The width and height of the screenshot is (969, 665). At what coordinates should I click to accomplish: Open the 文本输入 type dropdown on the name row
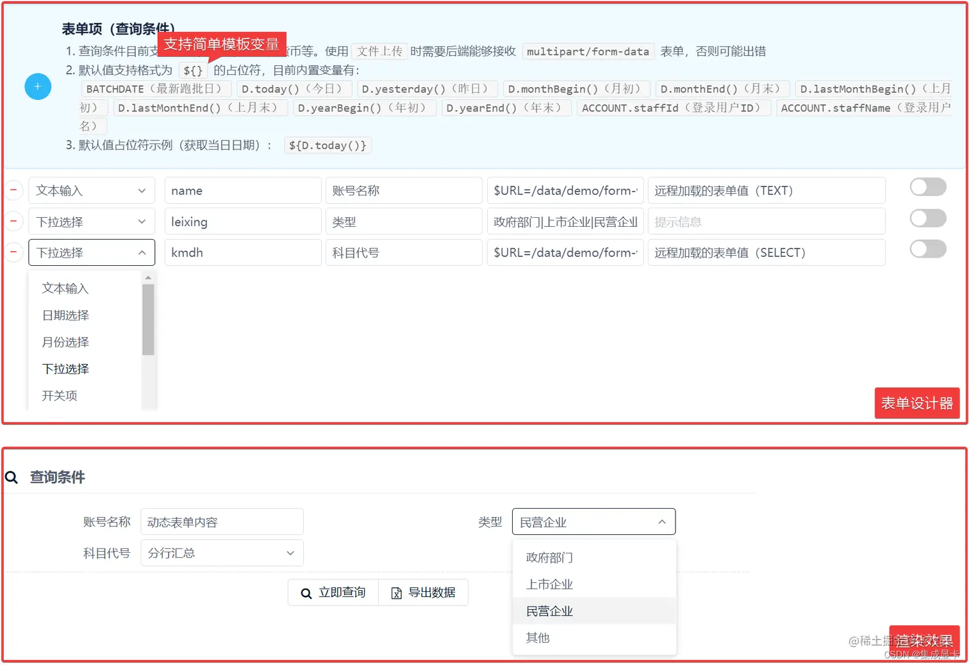(92, 190)
